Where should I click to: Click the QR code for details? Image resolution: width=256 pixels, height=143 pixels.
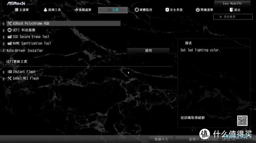242,120
